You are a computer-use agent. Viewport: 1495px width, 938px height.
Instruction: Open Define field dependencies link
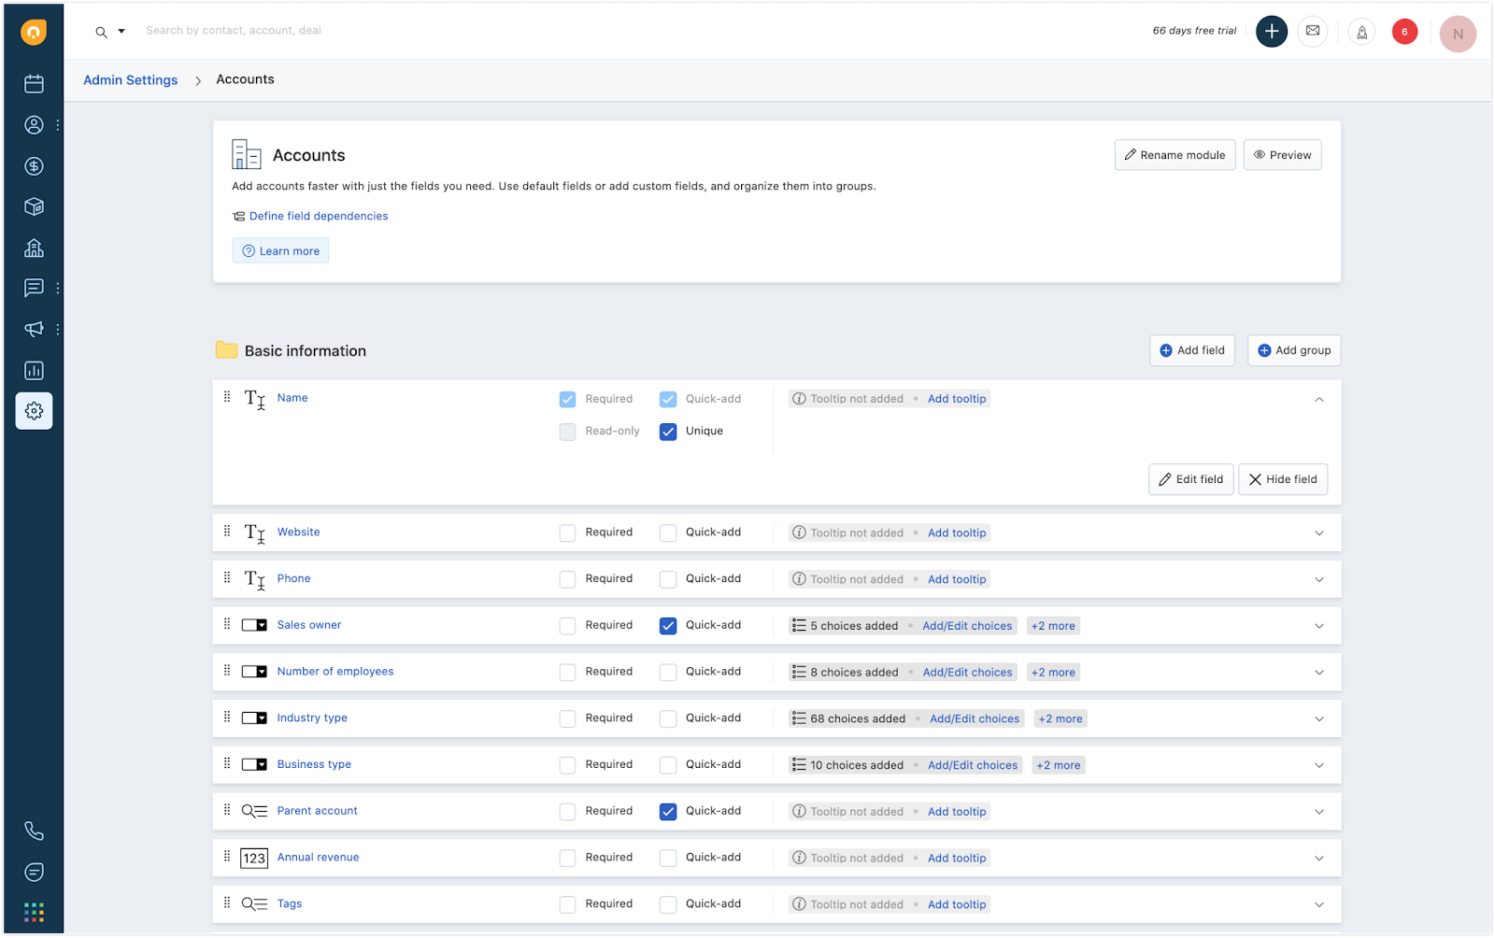click(319, 216)
